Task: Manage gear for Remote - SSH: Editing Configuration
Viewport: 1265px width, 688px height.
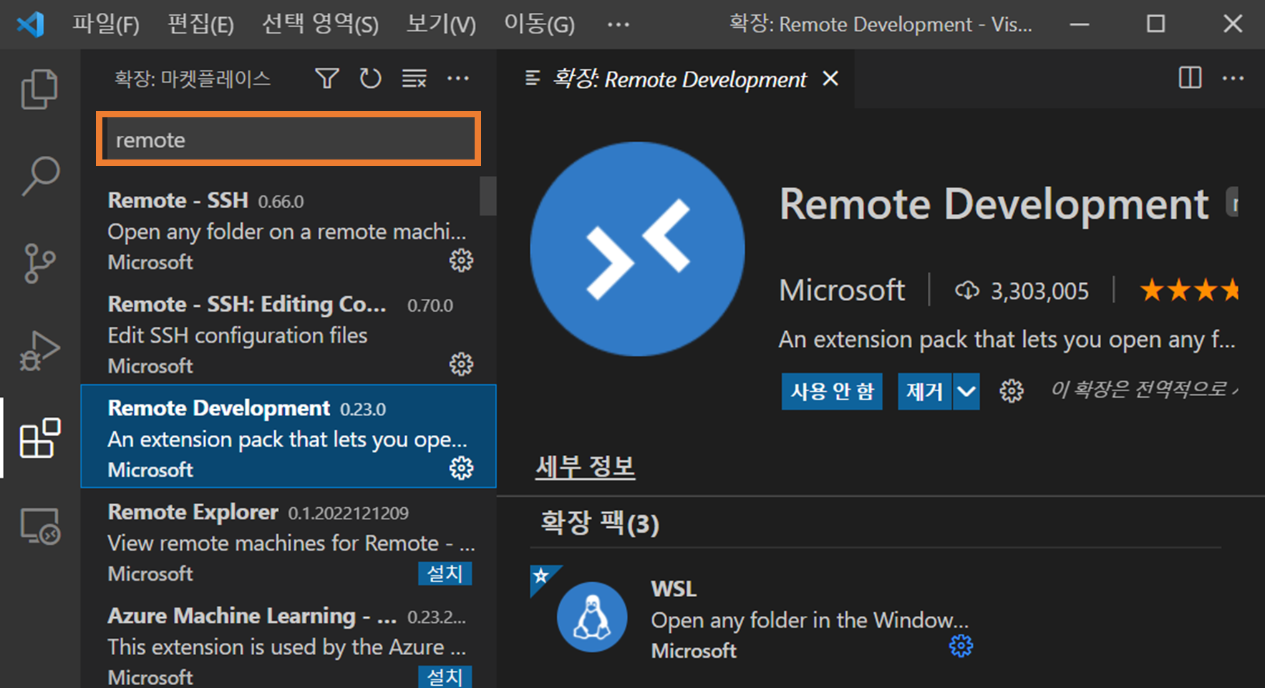Action: (461, 364)
